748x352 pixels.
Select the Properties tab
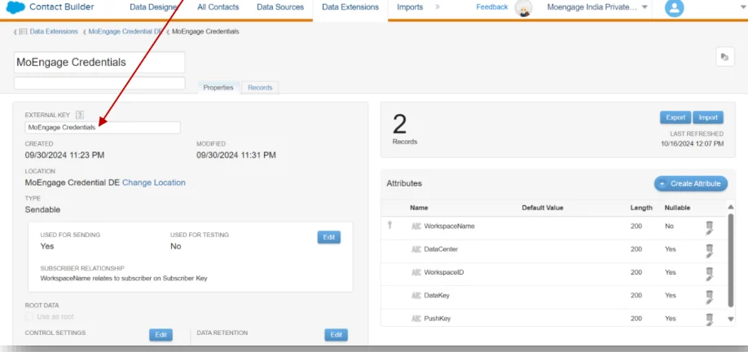pyautogui.click(x=218, y=88)
